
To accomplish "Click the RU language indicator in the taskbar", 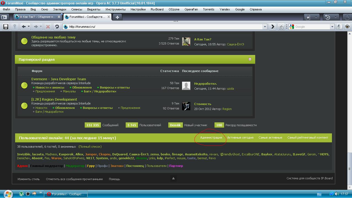I will (x=319, y=194).
